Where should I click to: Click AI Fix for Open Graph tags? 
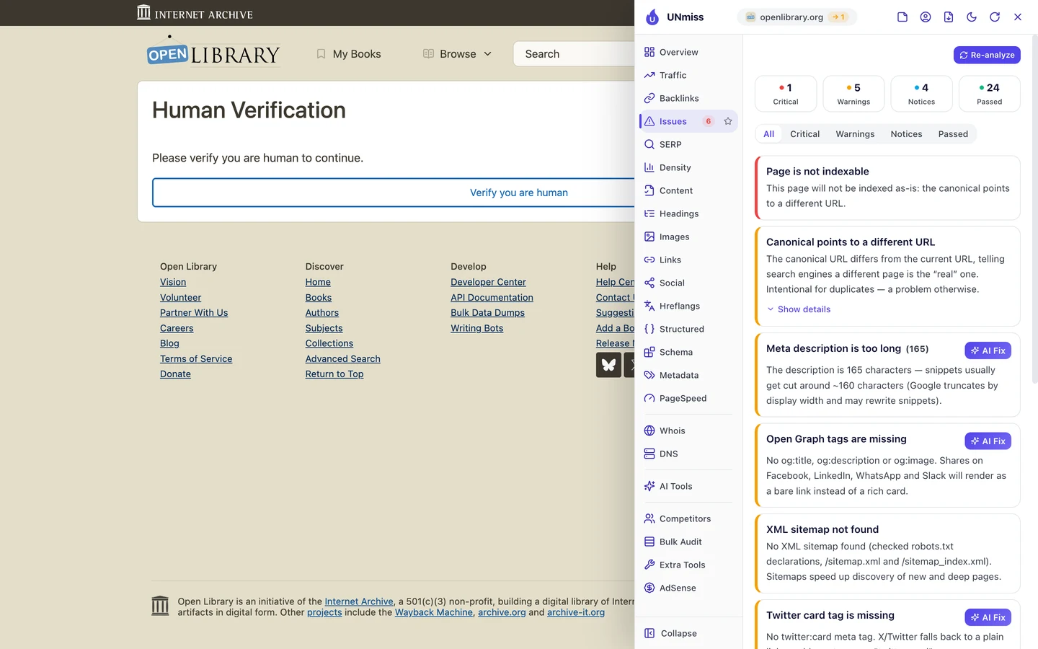988,441
